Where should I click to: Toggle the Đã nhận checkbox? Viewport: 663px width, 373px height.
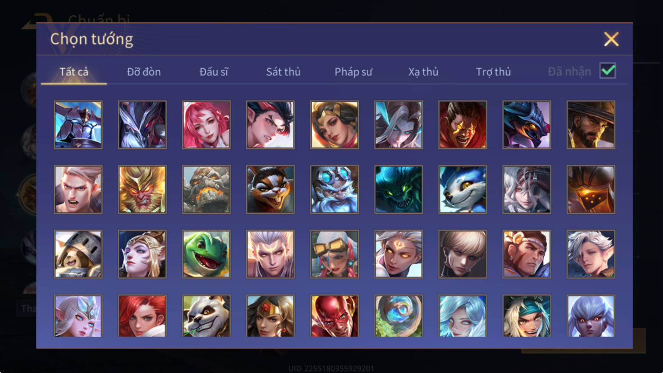[x=607, y=71]
